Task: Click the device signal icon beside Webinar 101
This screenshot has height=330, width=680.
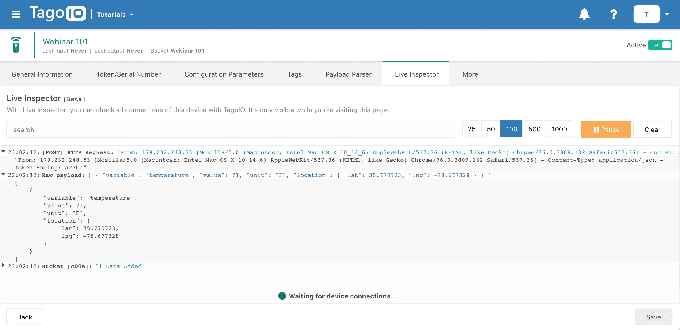Action: 16,45
